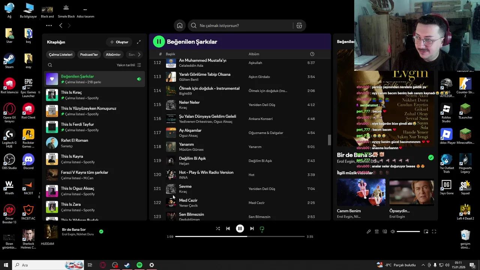Open the Canım Benim music video thumbnail
Screen dimensions: 480x270
pos(361,192)
